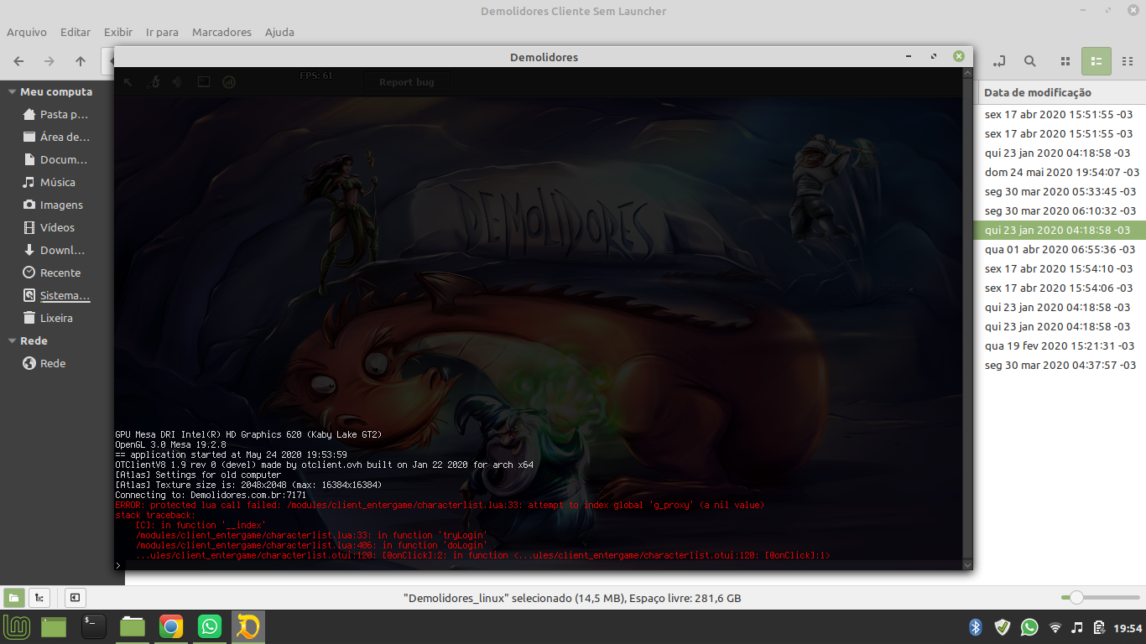Switch to the Demolidores taskbar window
The width and height of the screenshot is (1146, 644).
(247, 626)
